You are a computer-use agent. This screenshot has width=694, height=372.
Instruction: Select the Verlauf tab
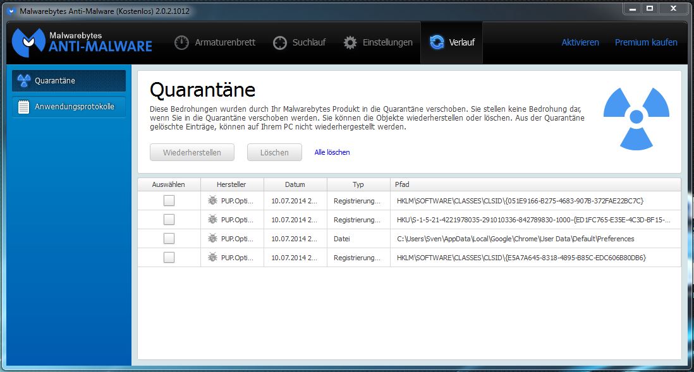pos(451,42)
